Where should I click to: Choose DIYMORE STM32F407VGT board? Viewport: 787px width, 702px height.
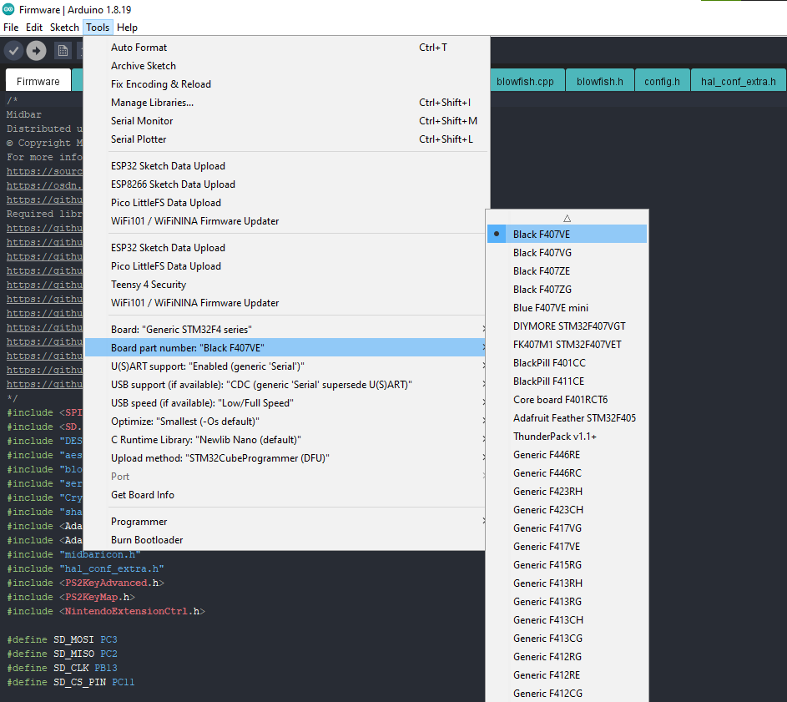(568, 326)
